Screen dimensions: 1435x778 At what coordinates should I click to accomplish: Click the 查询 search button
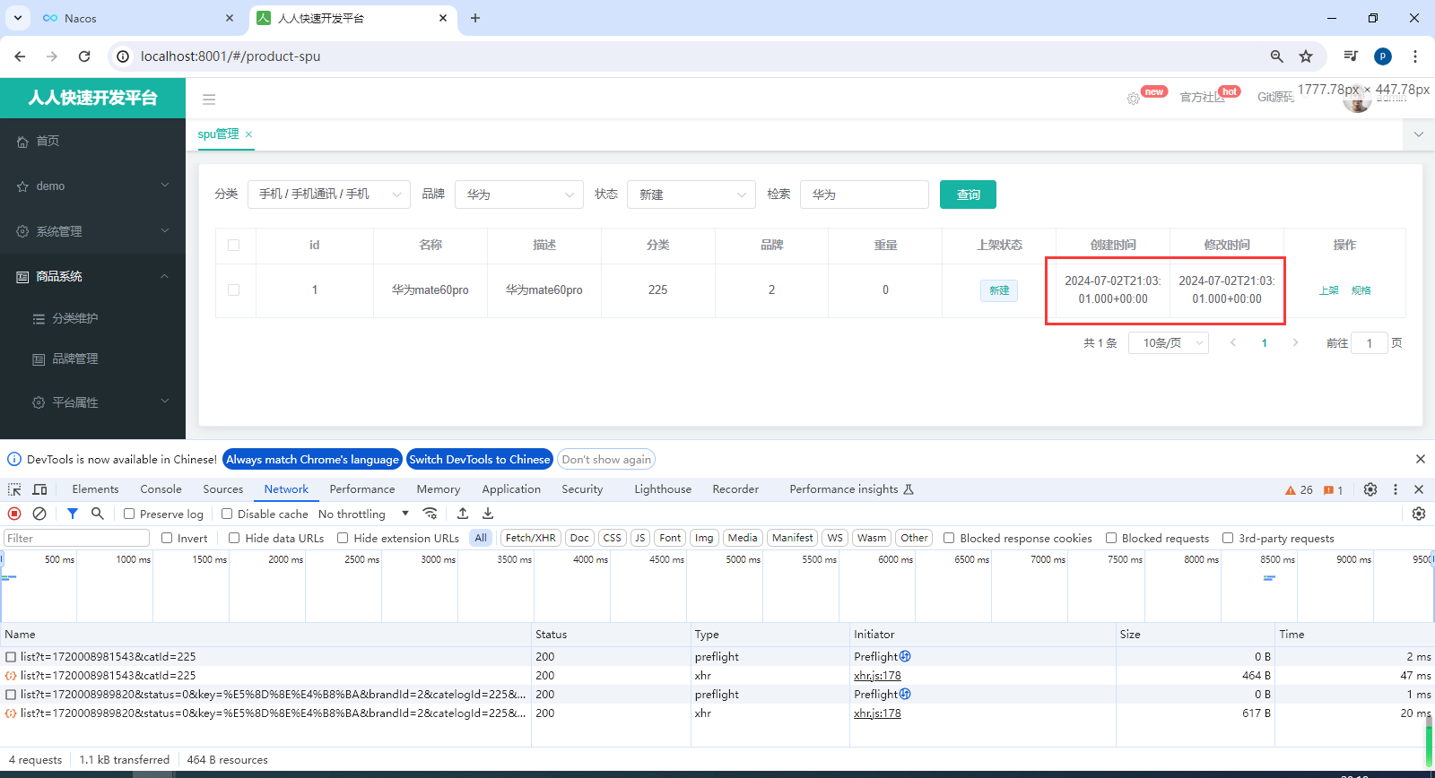(x=968, y=194)
